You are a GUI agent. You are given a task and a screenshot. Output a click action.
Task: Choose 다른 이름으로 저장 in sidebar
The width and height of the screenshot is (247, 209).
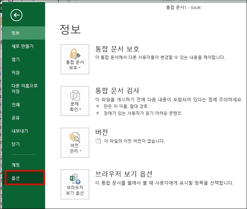click(x=24, y=89)
